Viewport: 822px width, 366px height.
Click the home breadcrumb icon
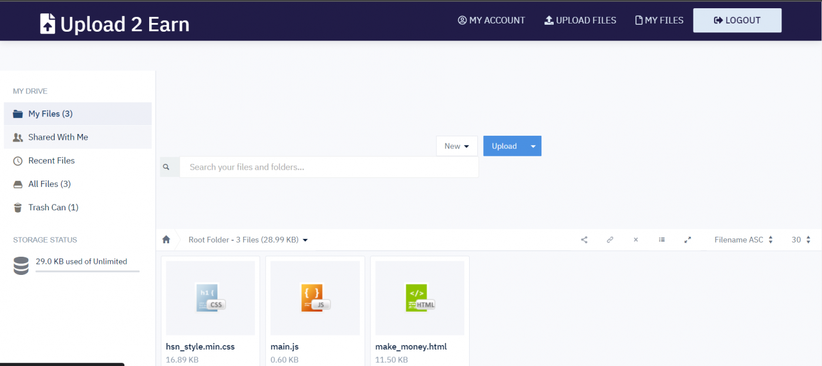[x=166, y=239]
